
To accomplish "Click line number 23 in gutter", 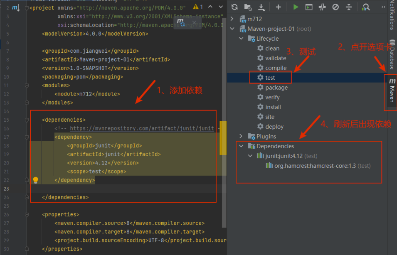I will tap(6, 189).
